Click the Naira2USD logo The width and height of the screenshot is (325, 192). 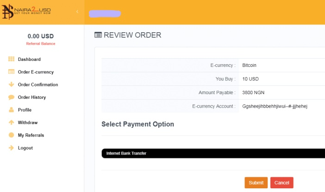tap(26, 12)
